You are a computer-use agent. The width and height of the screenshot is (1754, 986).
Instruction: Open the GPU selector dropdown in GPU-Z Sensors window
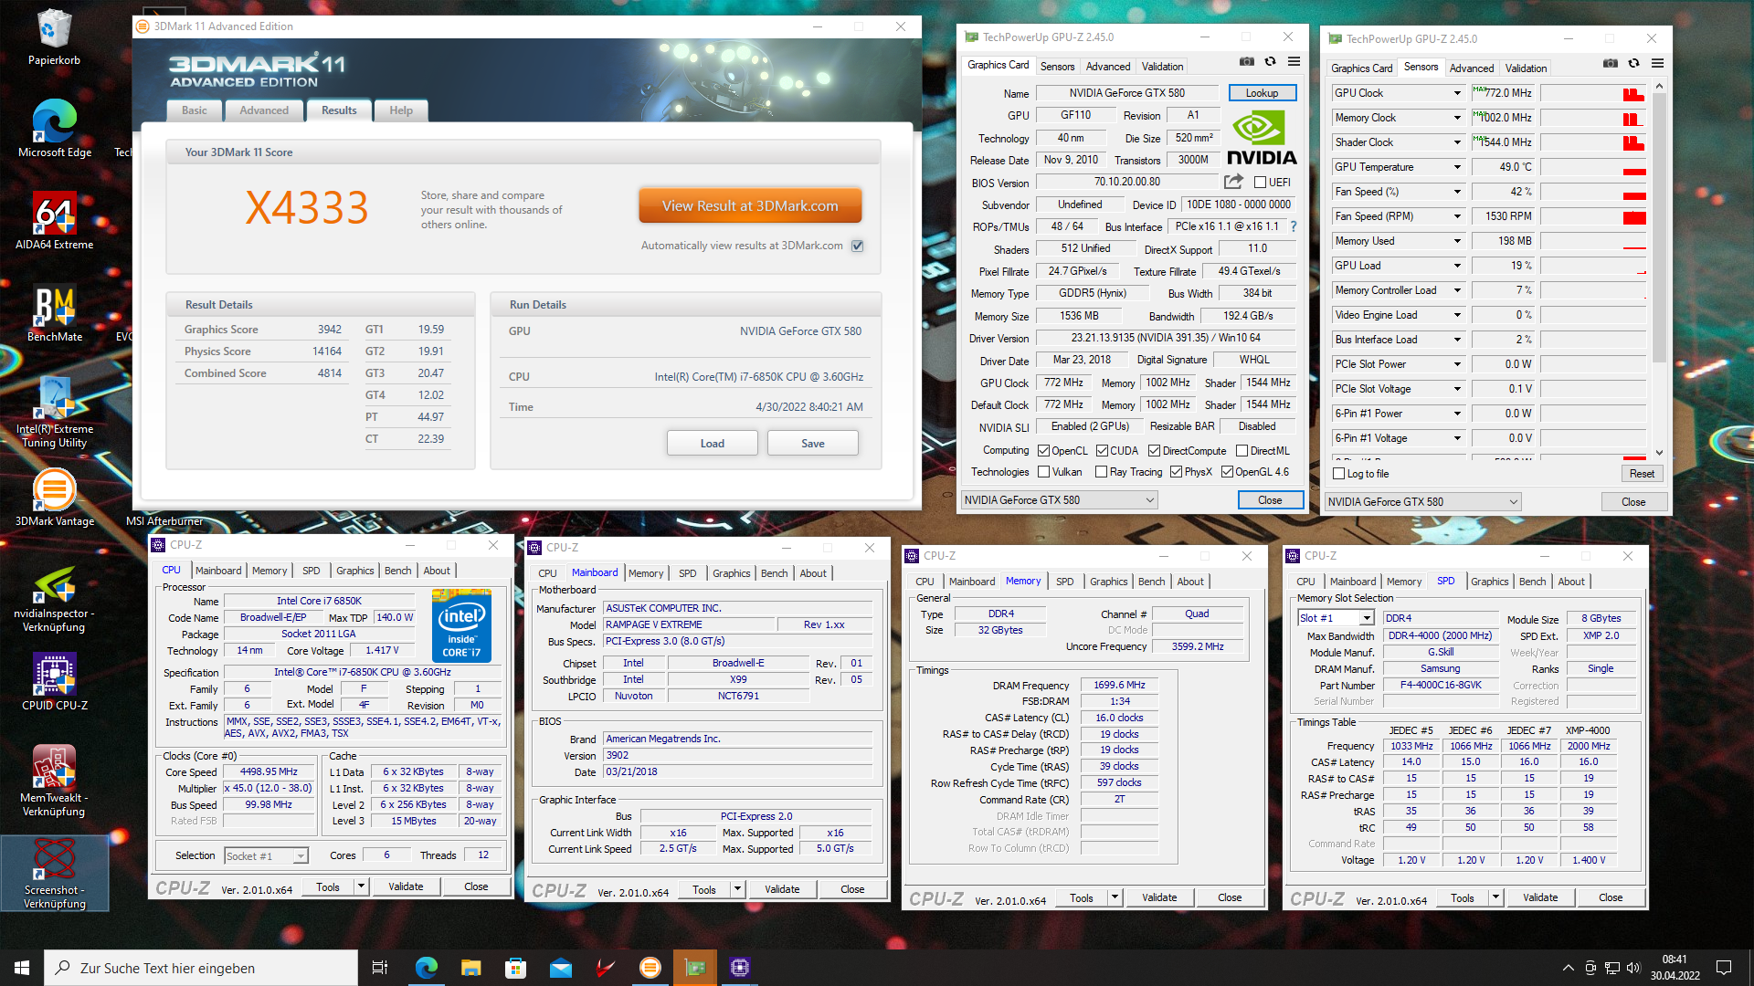(1422, 502)
